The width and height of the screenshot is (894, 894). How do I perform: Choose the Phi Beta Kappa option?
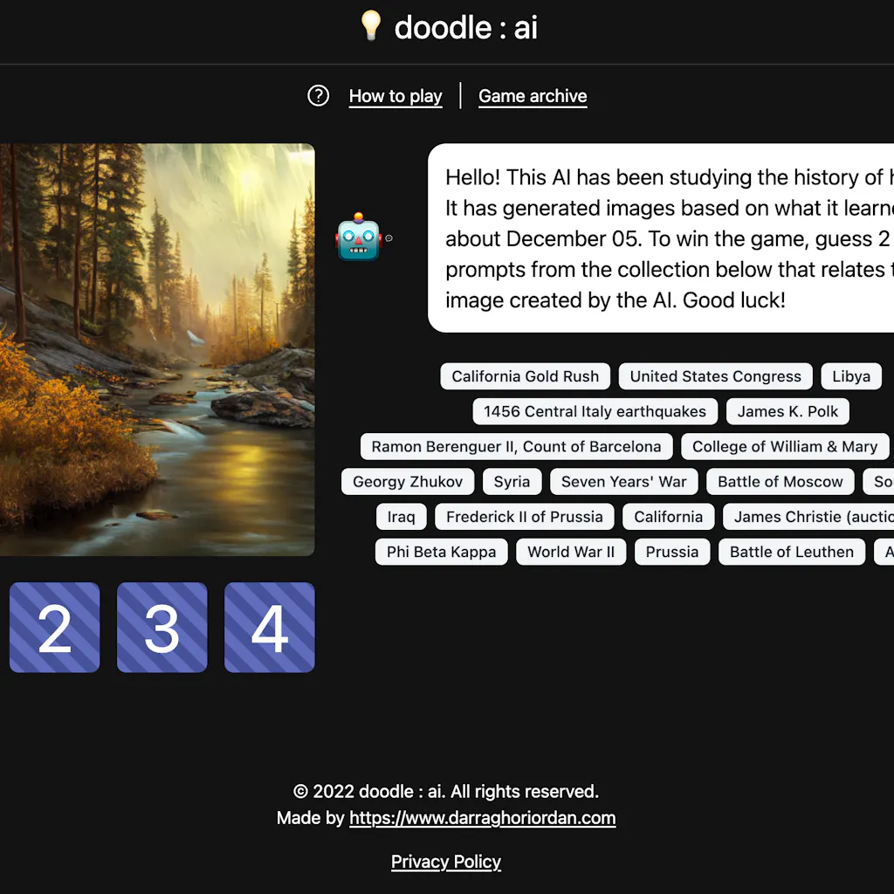(441, 552)
